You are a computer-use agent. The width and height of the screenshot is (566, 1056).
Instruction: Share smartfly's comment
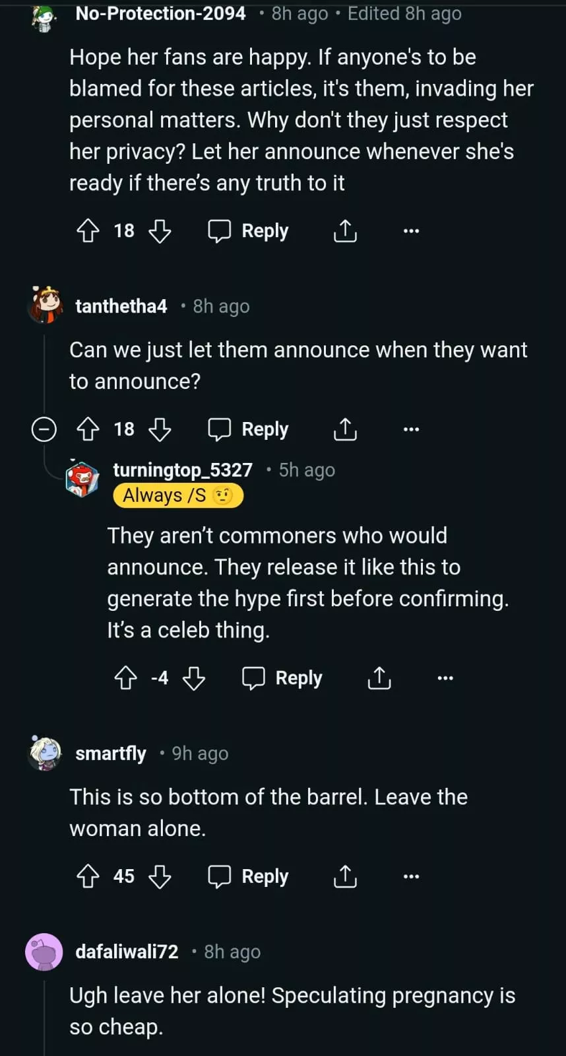pyautogui.click(x=345, y=877)
